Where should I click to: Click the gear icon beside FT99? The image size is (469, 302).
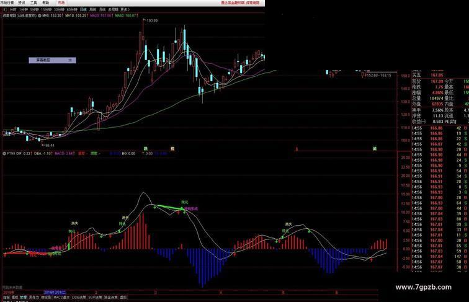click(x=4, y=153)
